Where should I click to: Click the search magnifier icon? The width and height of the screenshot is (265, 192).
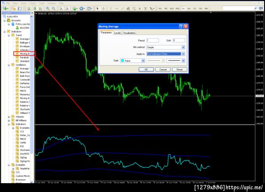point(256,8)
